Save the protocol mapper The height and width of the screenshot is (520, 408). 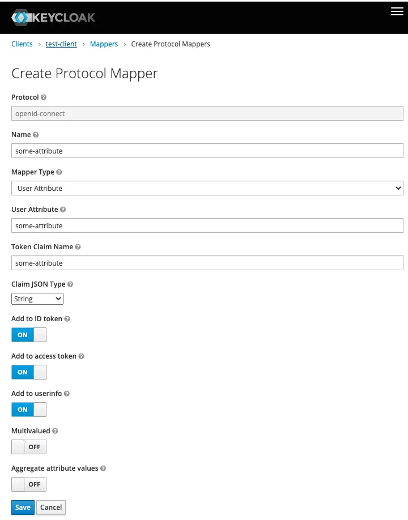click(23, 508)
